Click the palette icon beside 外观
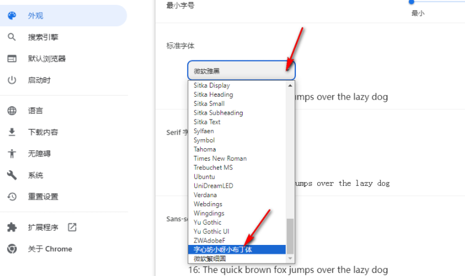 tap(12, 16)
